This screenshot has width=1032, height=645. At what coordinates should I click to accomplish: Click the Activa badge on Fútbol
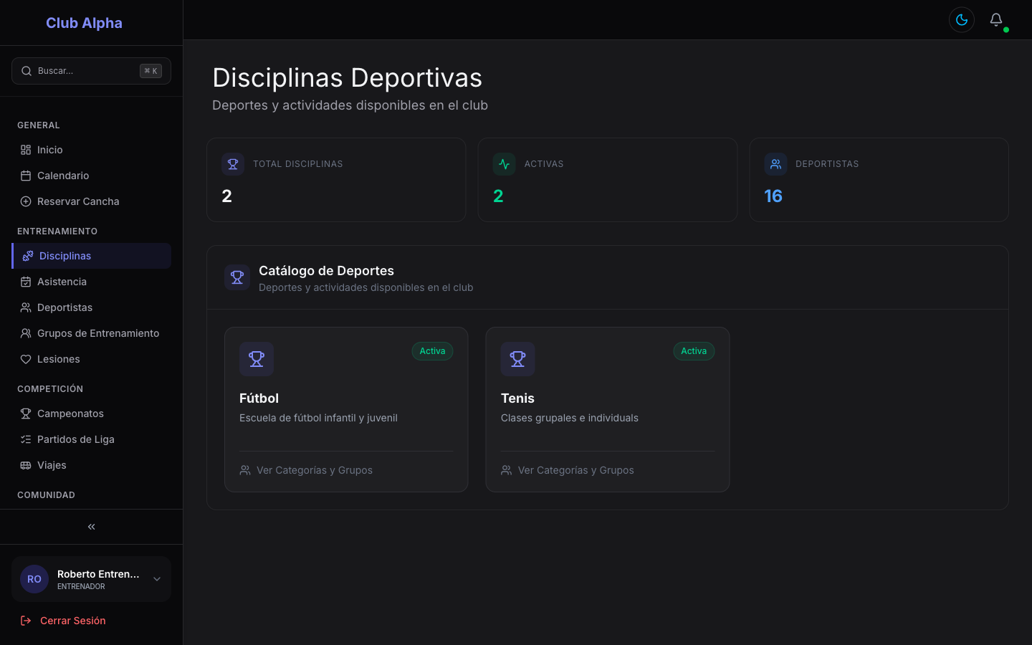tap(432, 351)
